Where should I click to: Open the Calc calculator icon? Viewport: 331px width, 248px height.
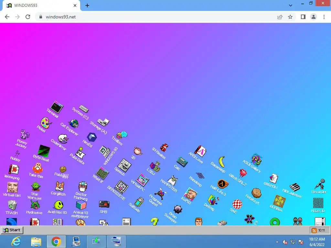(182, 162)
